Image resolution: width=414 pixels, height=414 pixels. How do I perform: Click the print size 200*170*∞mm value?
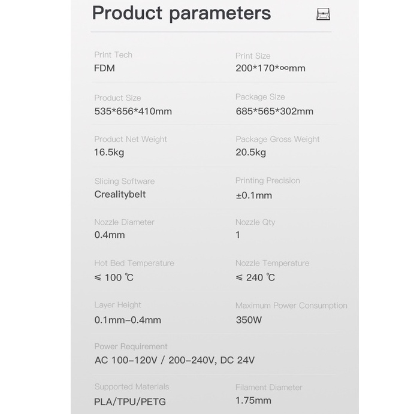[x=270, y=68]
